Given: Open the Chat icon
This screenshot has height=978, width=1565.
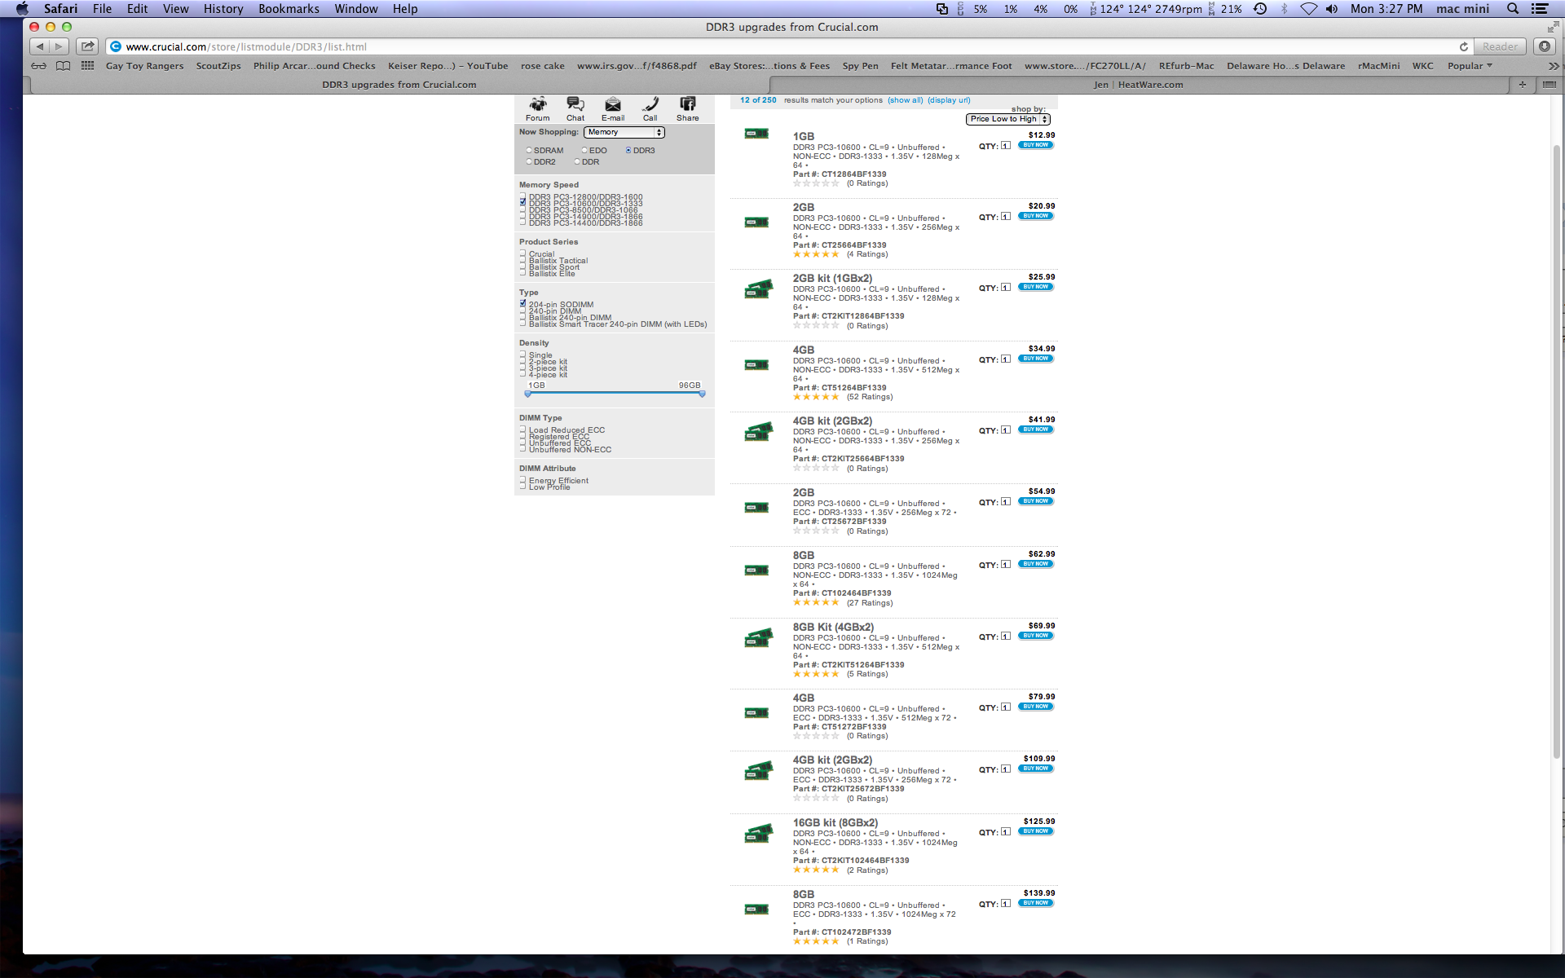Looking at the screenshot, I should pyautogui.click(x=575, y=104).
